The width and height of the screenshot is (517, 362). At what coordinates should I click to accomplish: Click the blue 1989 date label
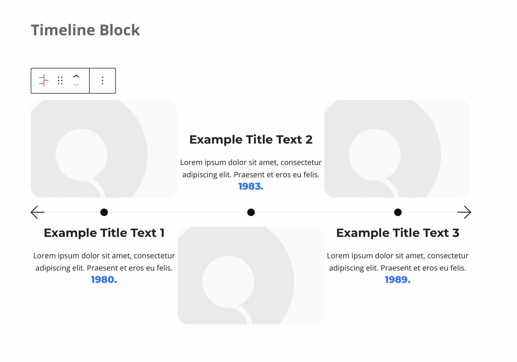tap(398, 280)
